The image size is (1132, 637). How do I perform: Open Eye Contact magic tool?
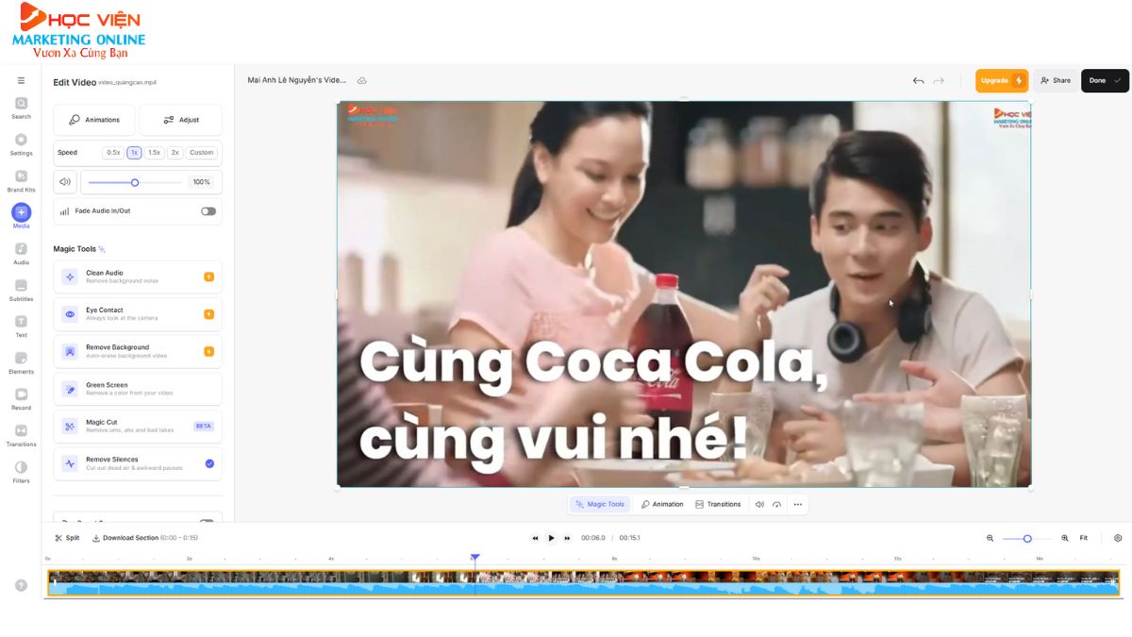[x=138, y=314]
